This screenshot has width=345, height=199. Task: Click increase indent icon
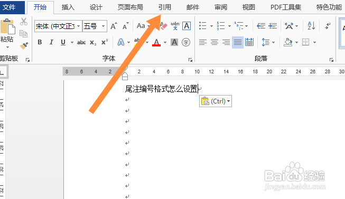273,26
